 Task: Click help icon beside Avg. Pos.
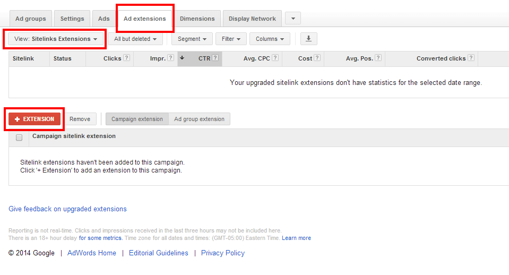point(378,58)
